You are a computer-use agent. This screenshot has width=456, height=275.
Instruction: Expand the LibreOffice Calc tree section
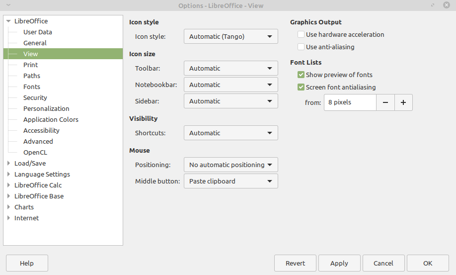(8, 185)
